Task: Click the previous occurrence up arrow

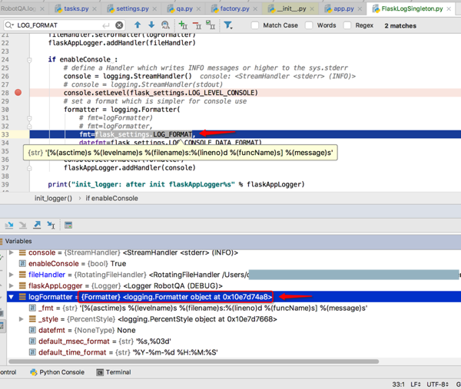Action: tap(138, 25)
